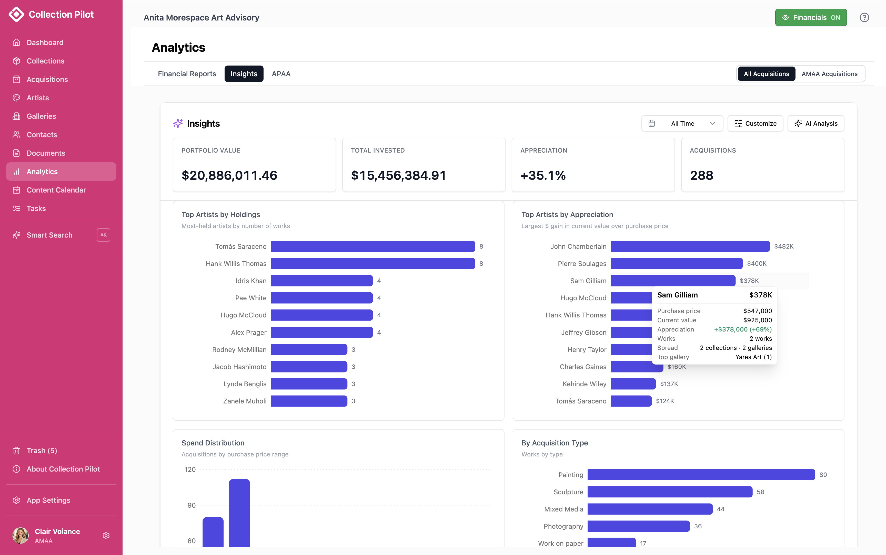This screenshot has height=555, width=886.
Task: Go to Acquisitions in the sidebar
Action: [61, 79]
